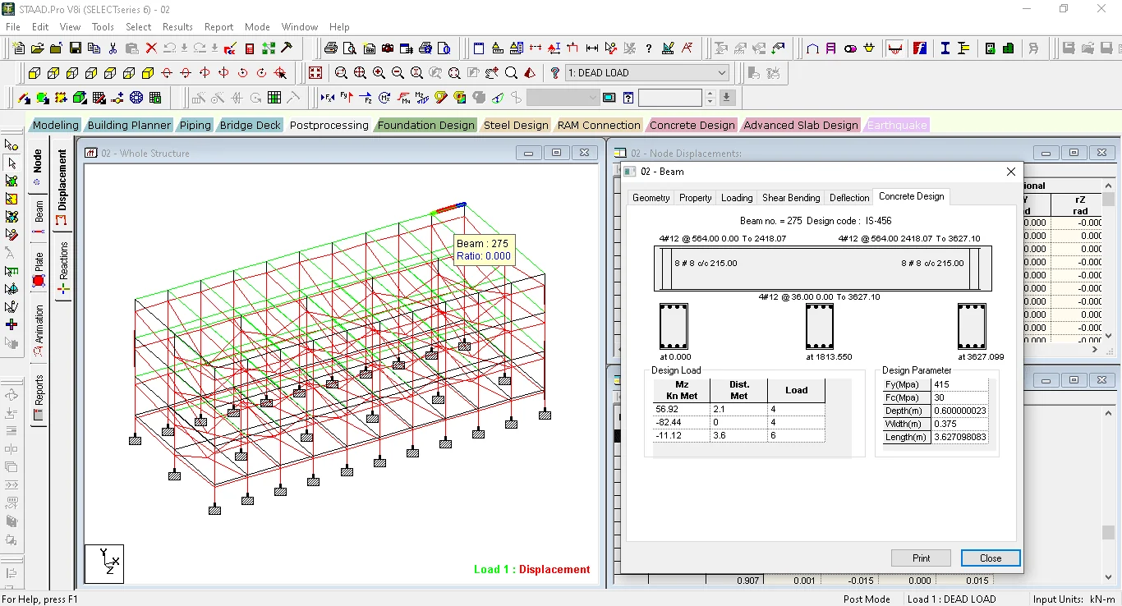Click the Print icon in the toolbar

[331, 48]
